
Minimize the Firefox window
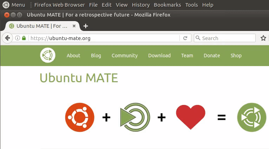[13, 15]
